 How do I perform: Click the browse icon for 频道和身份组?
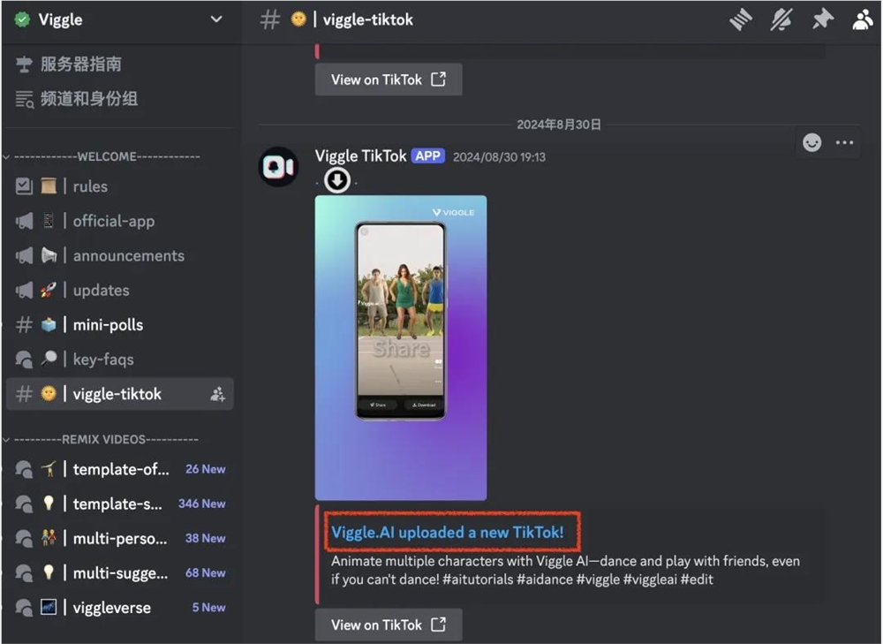pyautogui.click(x=24, y=99)
